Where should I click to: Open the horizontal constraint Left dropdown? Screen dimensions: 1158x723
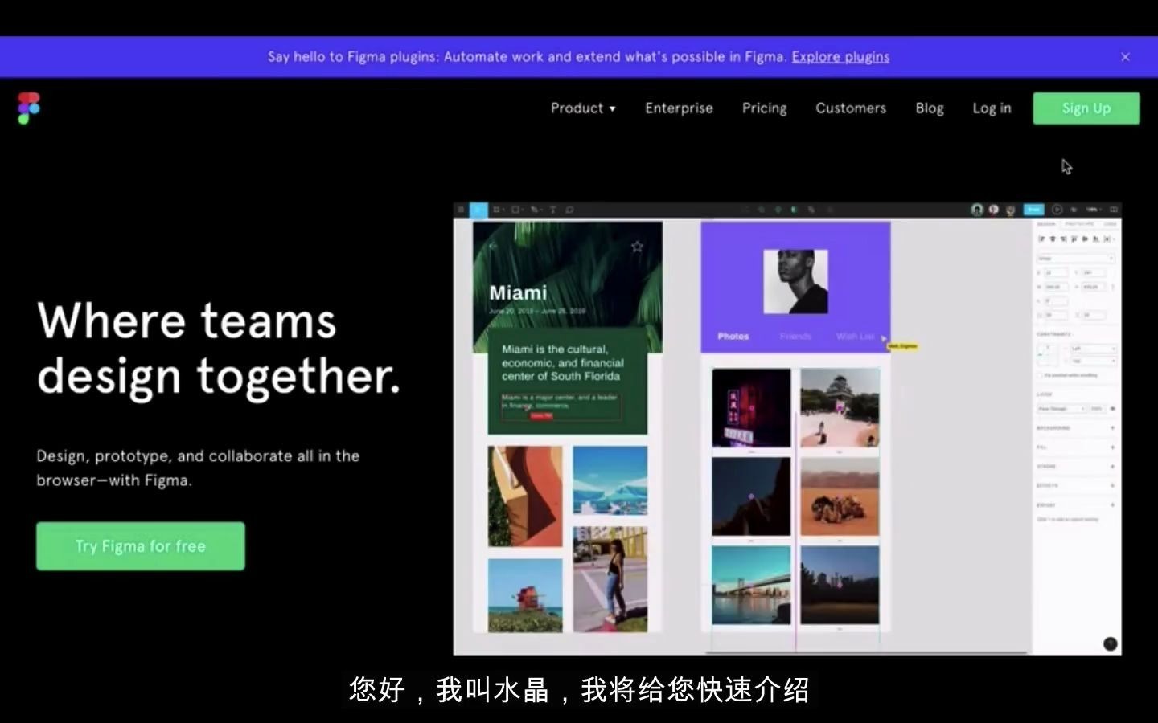[1094, 349]
